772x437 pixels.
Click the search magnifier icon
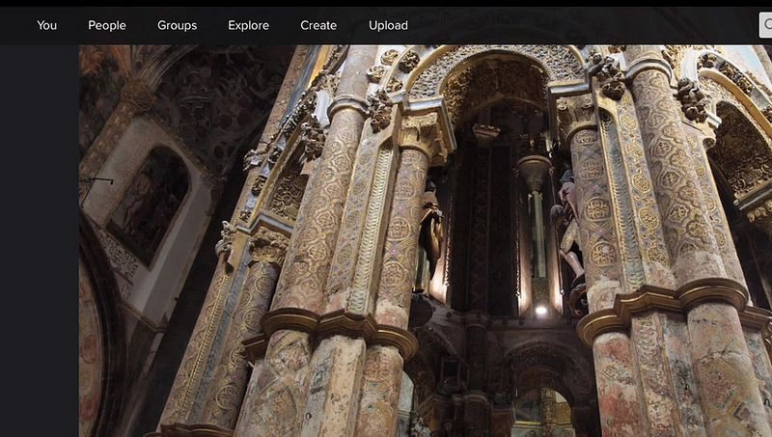coord(767,25)
